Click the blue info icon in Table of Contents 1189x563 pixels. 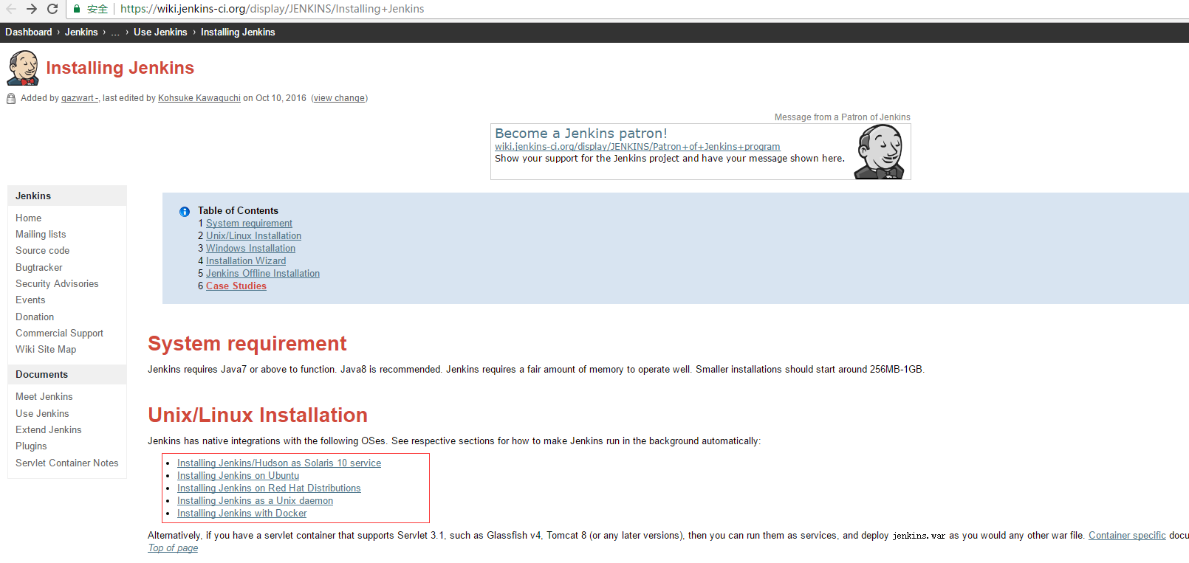click(x=185, y=212)
